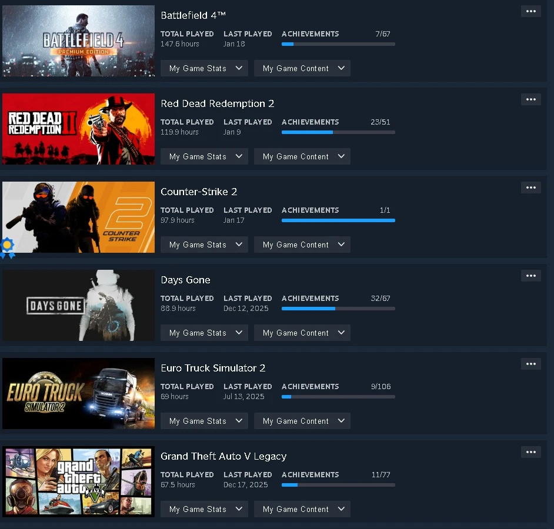This screenshot has width=554, height=529.
Task: Open the three-dot menu for Euro Truck Simulator 2
Action: tap(530, 364)
